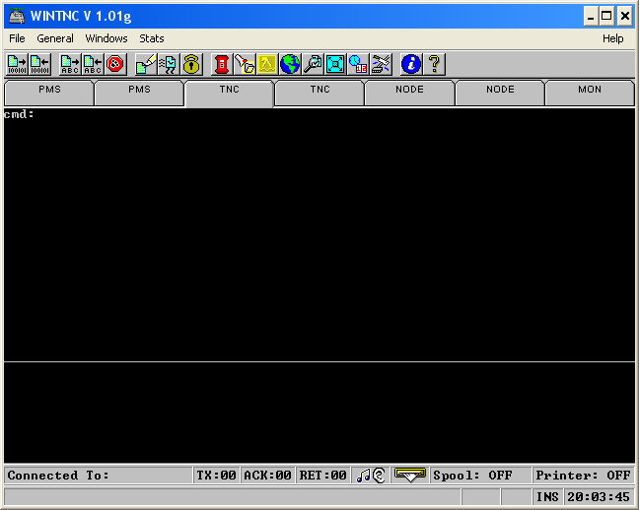Click the Earth globe icon
This screenshot has height=510, width=639.
pos(290,64)
